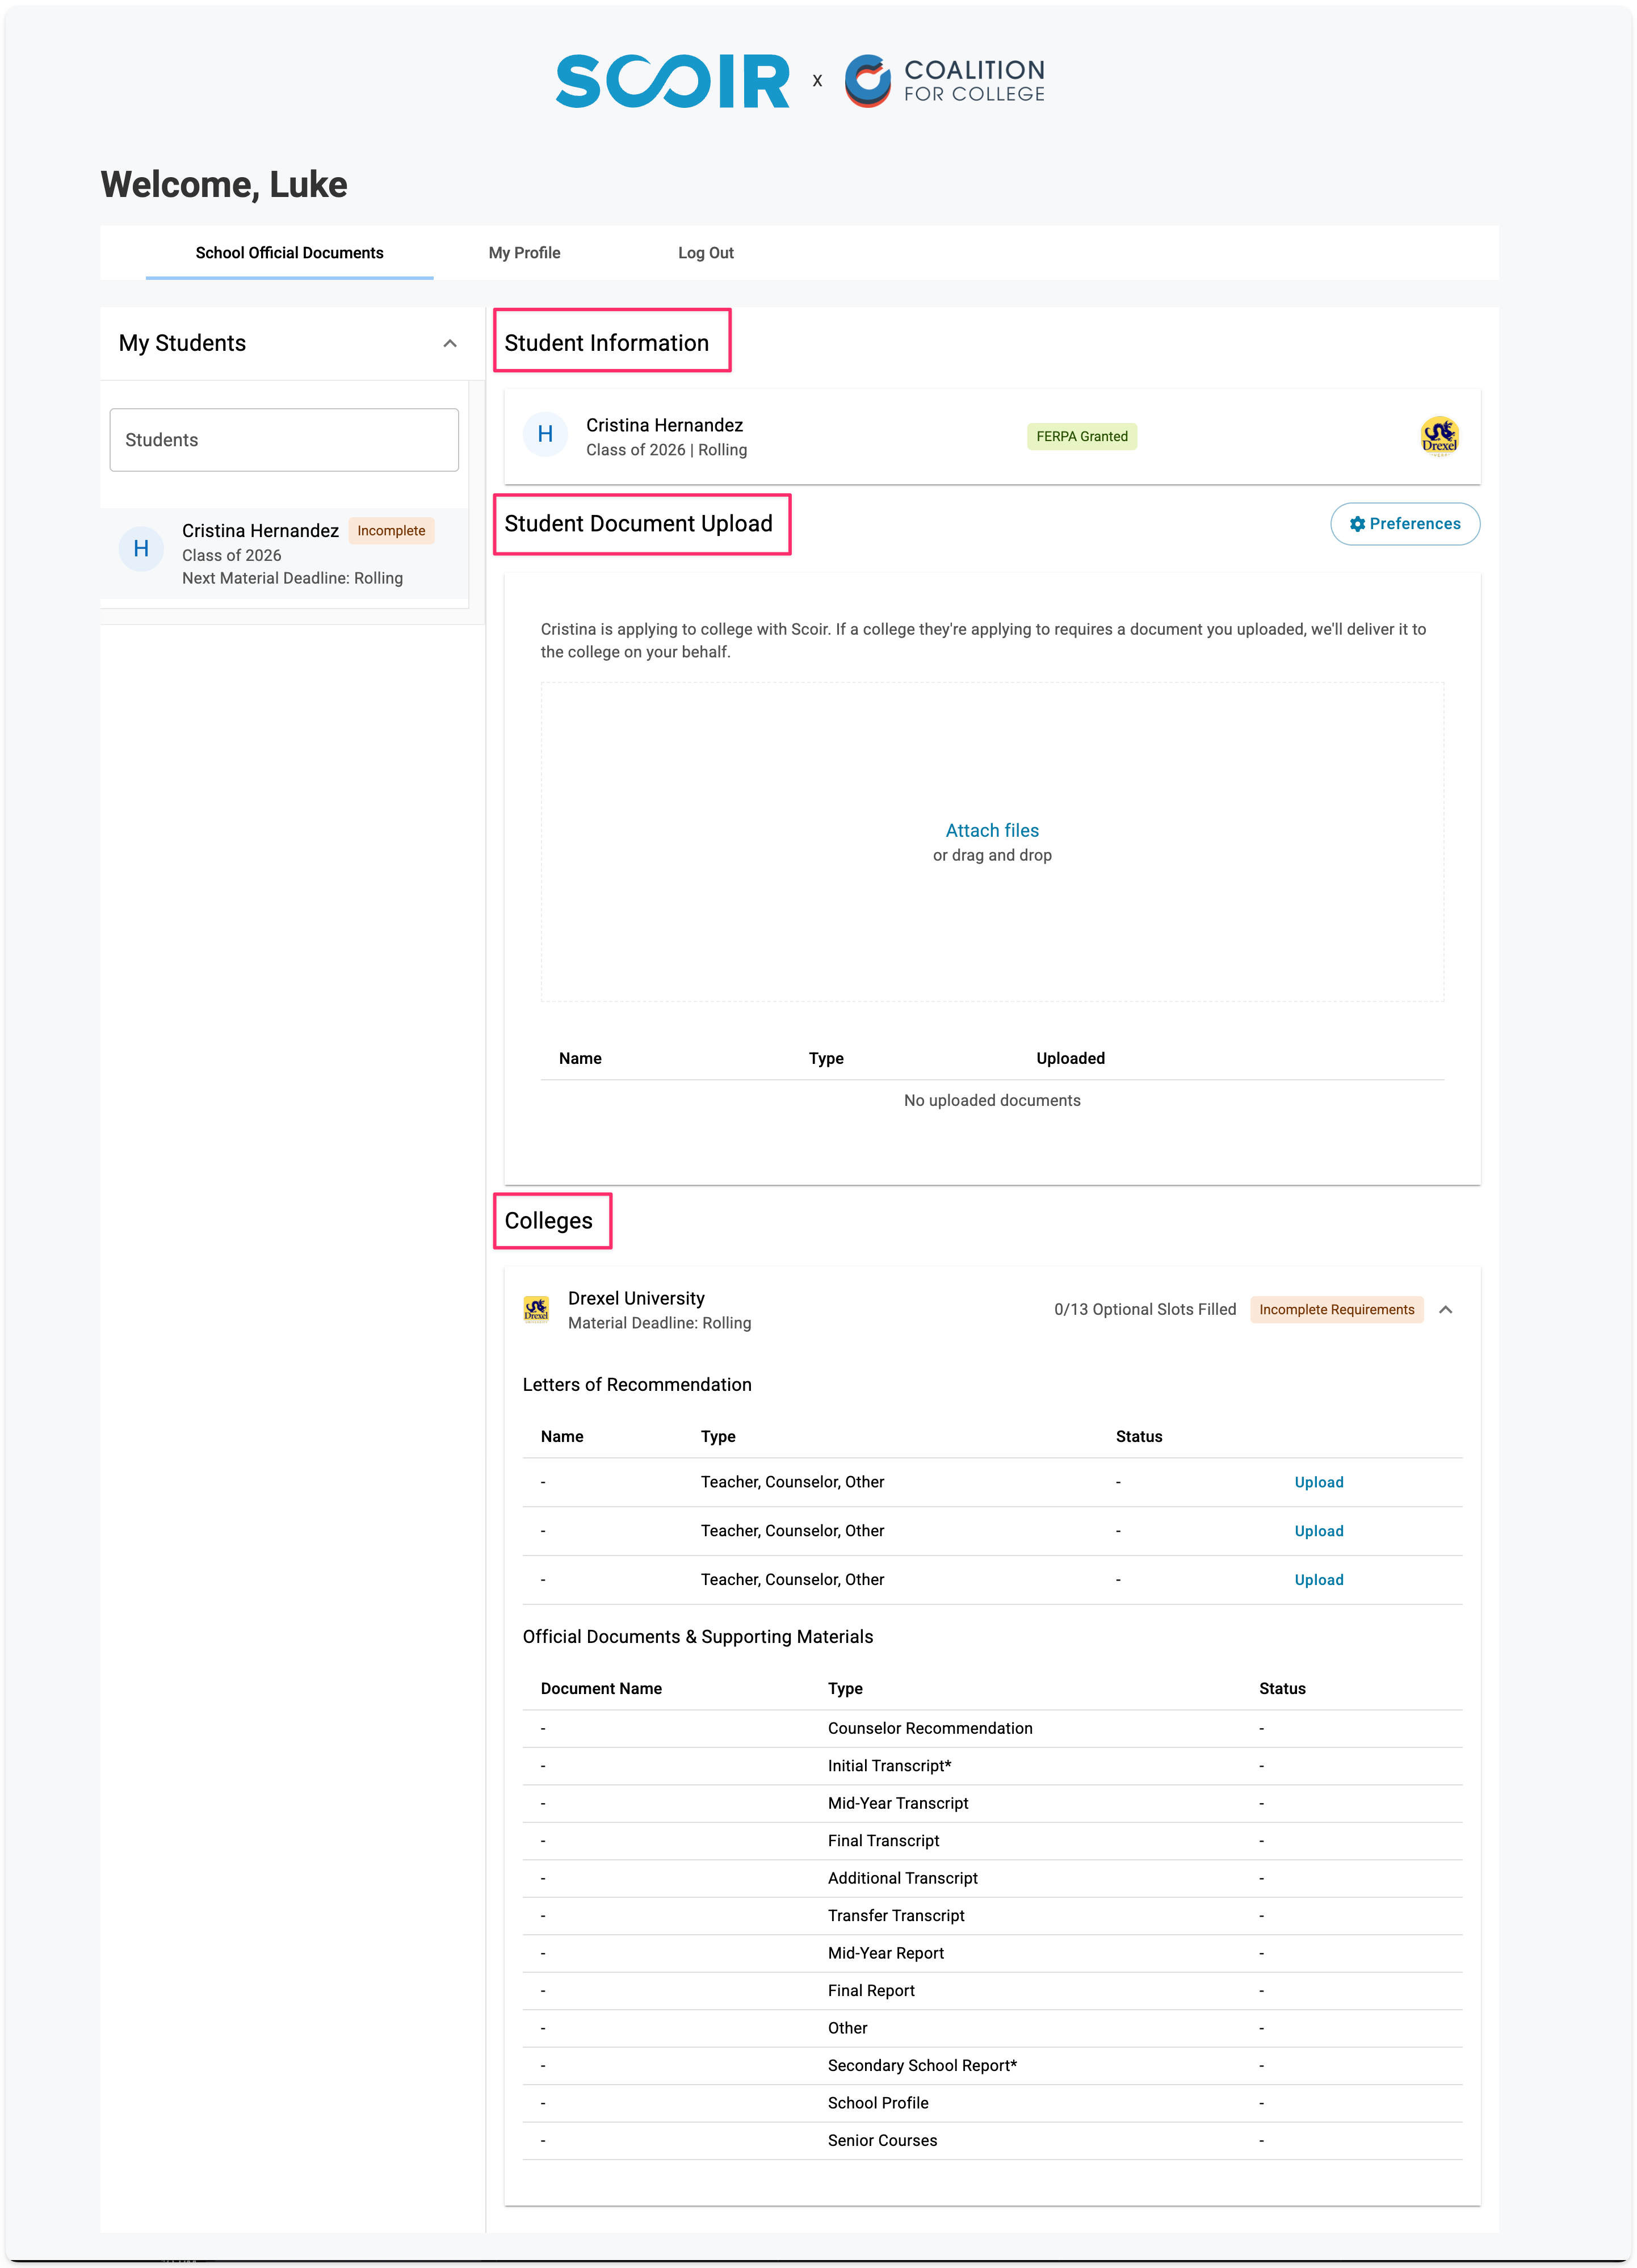This screenshot has height=2268, width=1637.
Task: Click the Attach files link
Action: coord(991,830)
